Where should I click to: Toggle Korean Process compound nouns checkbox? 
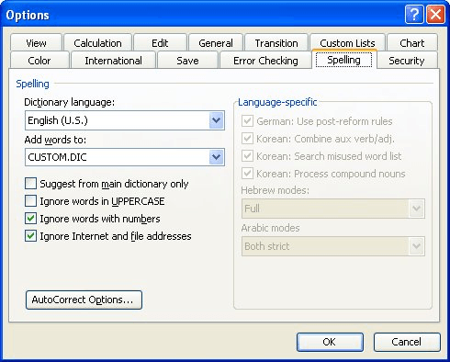(247, 174)
